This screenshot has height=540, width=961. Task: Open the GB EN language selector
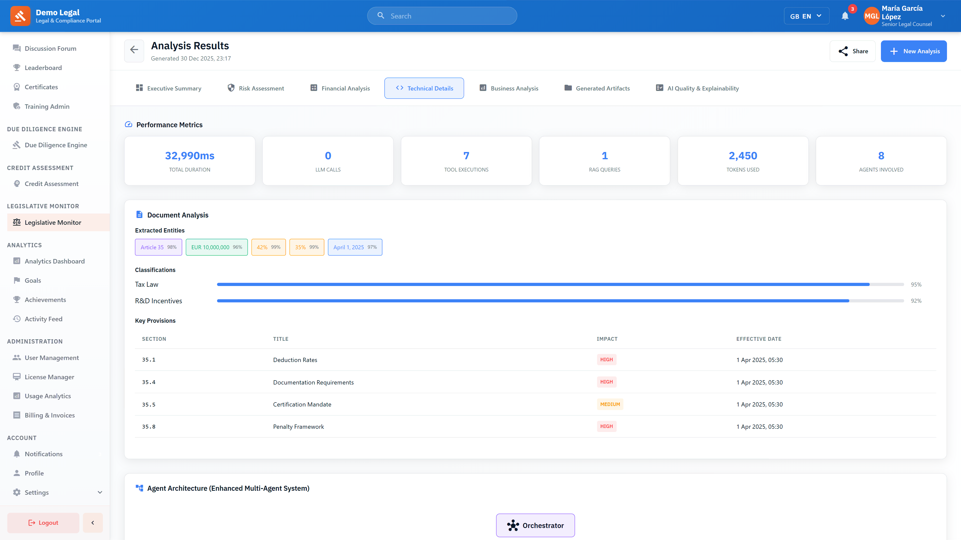pos(806,16)
